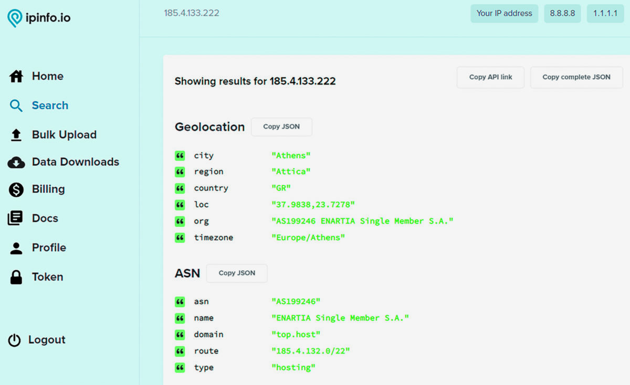Click the Profile person icon
The height and width of the screenshot is (385, 630).
pyautogui.click(x=16, y=248)
